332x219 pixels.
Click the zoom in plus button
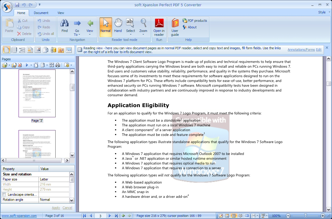pyautogui.click(x=322, y=216)
